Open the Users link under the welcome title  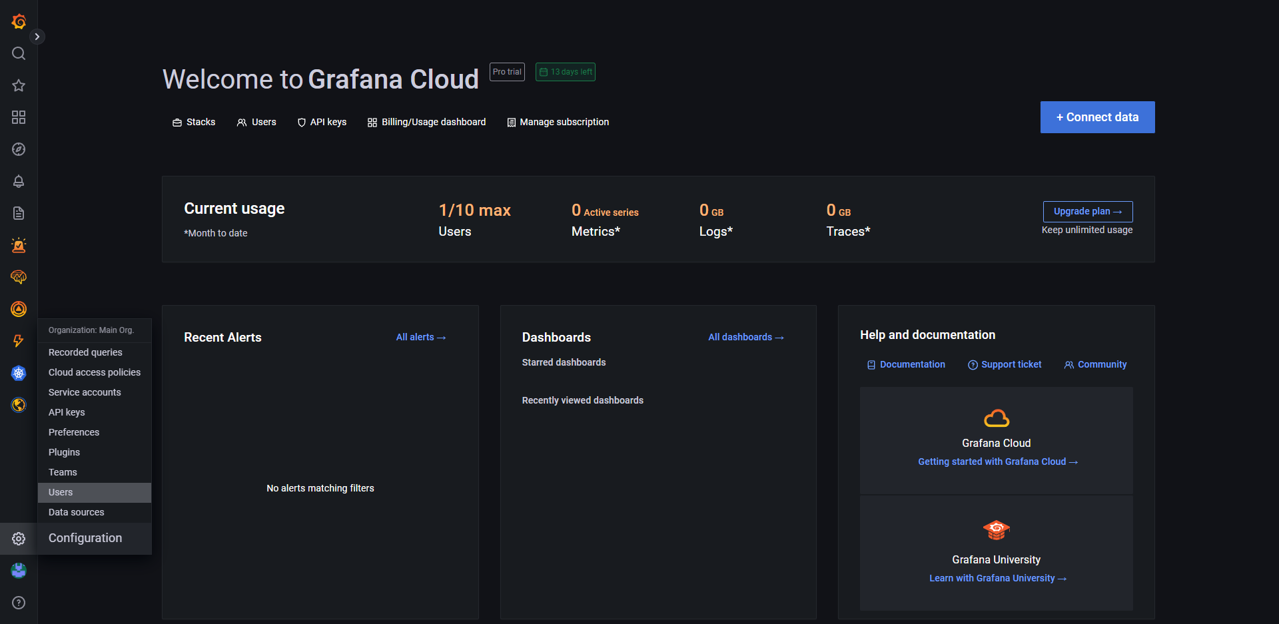click(x=256, y=122)
